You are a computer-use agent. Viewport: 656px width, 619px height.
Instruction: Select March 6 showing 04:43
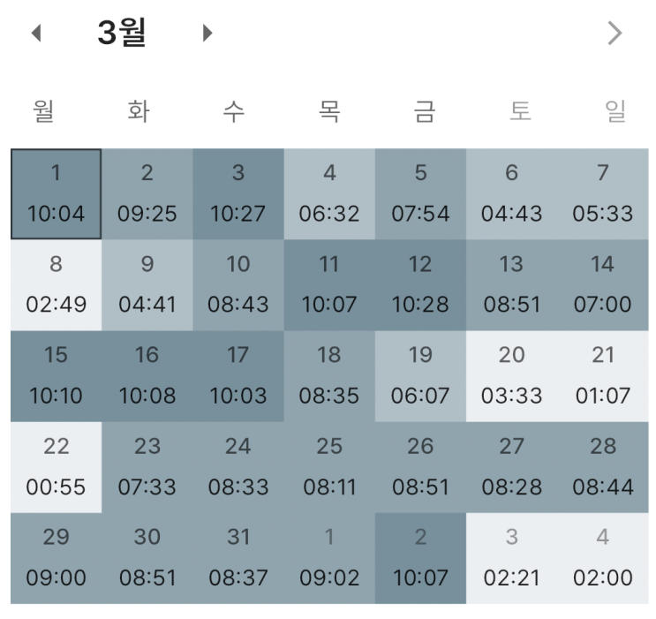(x=512, y=193)
